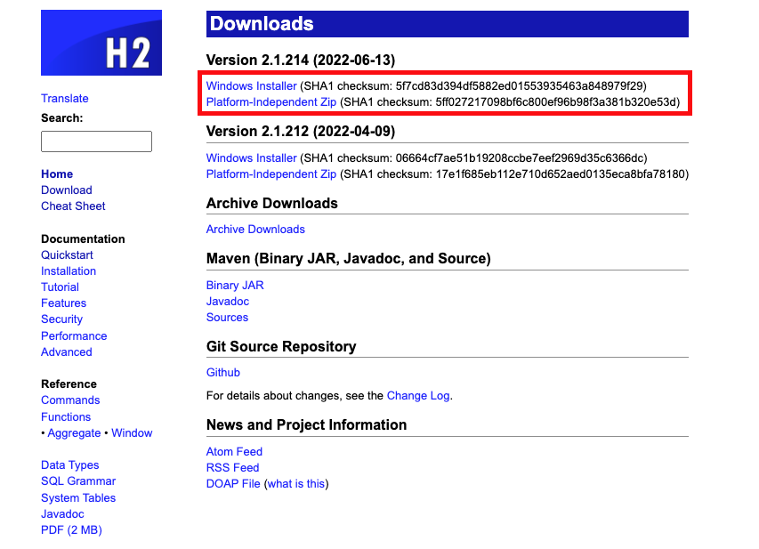Image resolution: width=759 pixels, height=549 pixels.
Task: Open the Cheat Sheet link
Action: [73, 206]
